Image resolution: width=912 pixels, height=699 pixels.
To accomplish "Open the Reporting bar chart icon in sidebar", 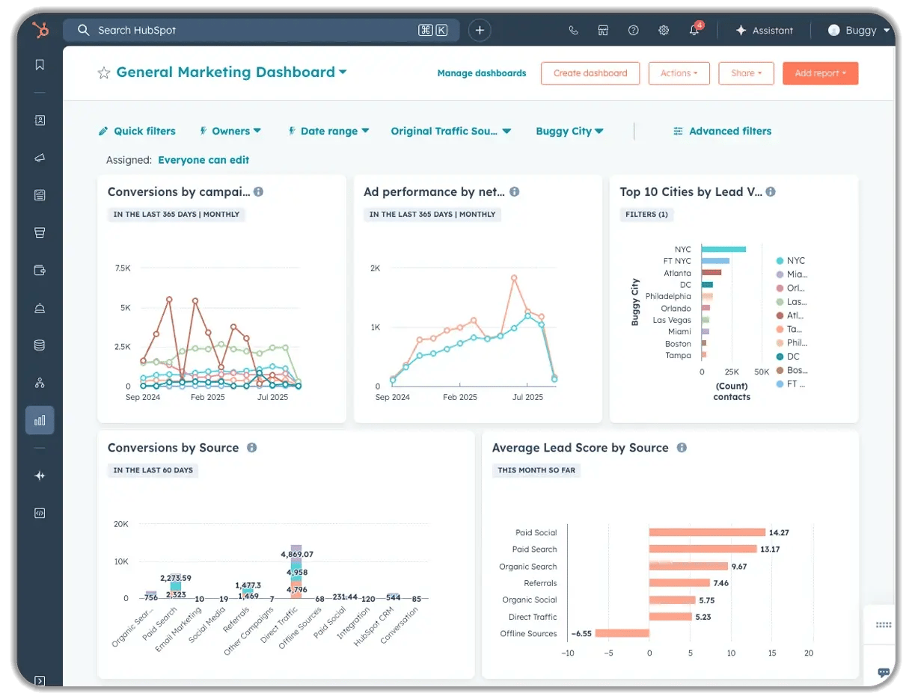I will [39, 419].
